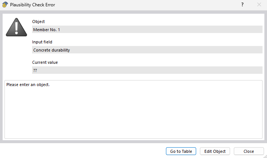Click the 'Input field' label
The width and height of the screenshot is (267, 158).
42,42
